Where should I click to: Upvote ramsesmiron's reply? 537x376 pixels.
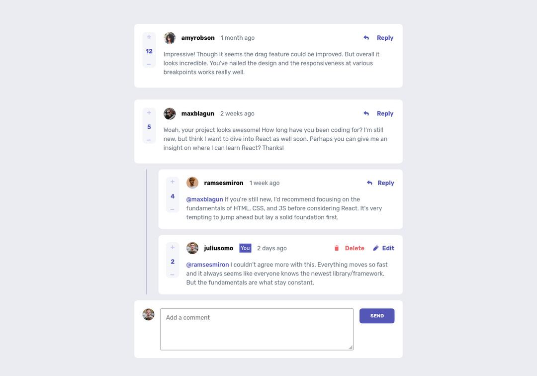(x=173, y=182)
